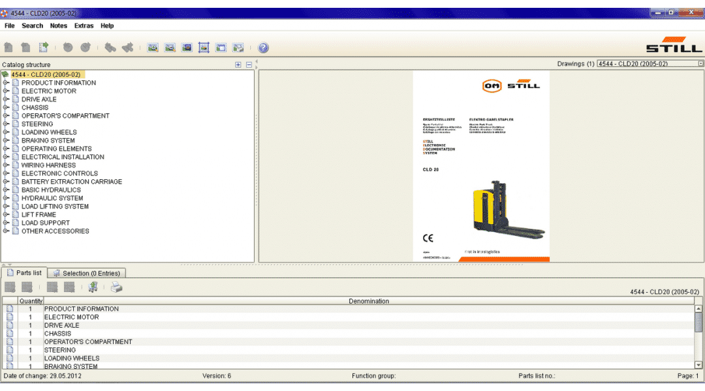The height and width of the screenshot is (391, 705).
Task: Select BASIC HYDRAULICS in catalog tree
Action: [x=52, y=190]
